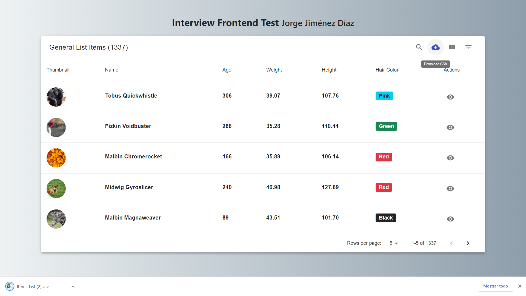The image size is (526, 296).
Task: Go to the next page arrow
Action: click(468, 243)
